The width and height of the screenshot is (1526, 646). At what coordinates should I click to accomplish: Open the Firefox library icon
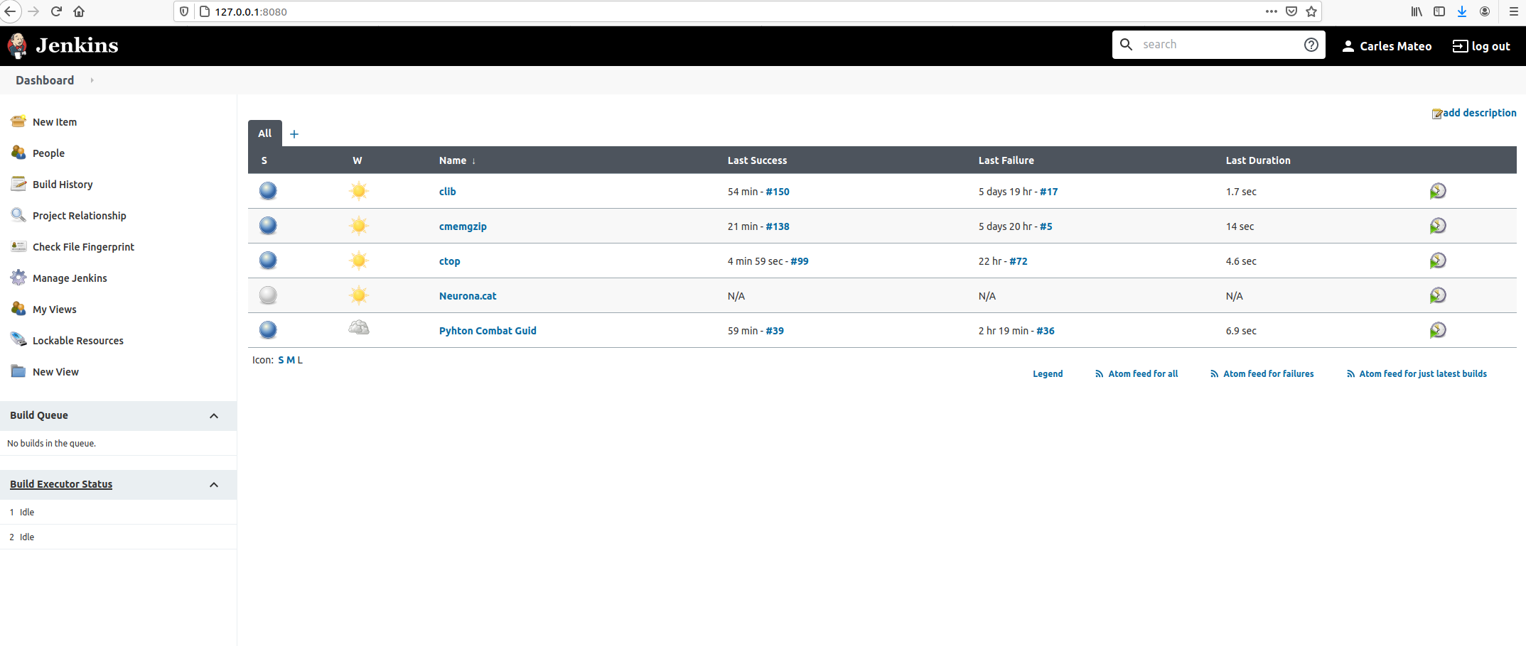[x=1417, y=11]
